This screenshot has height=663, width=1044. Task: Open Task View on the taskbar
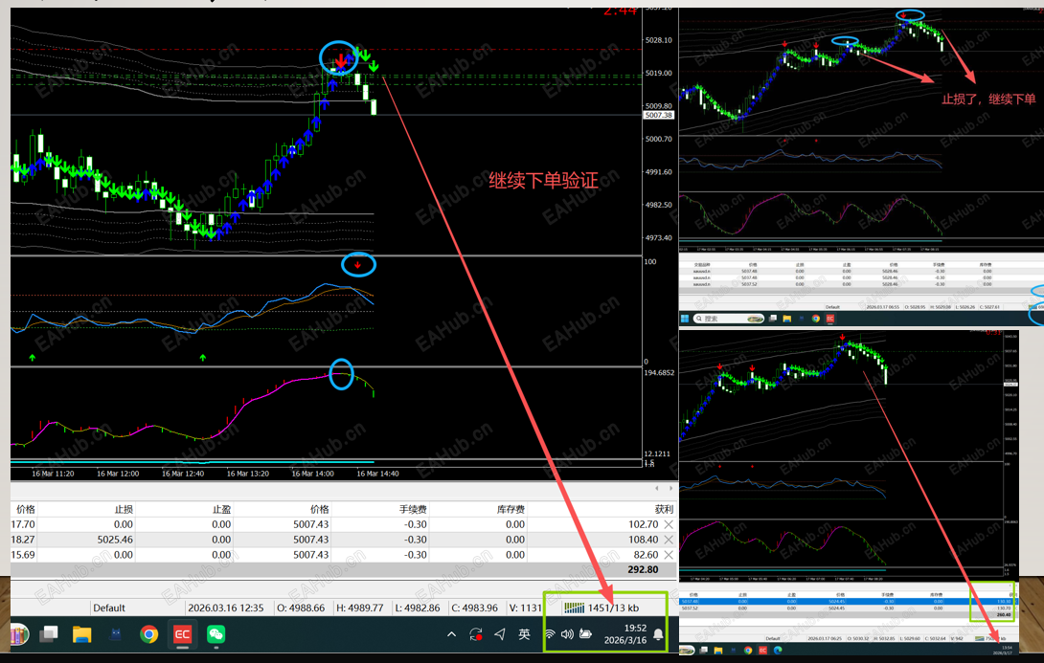tap(49, 634)
